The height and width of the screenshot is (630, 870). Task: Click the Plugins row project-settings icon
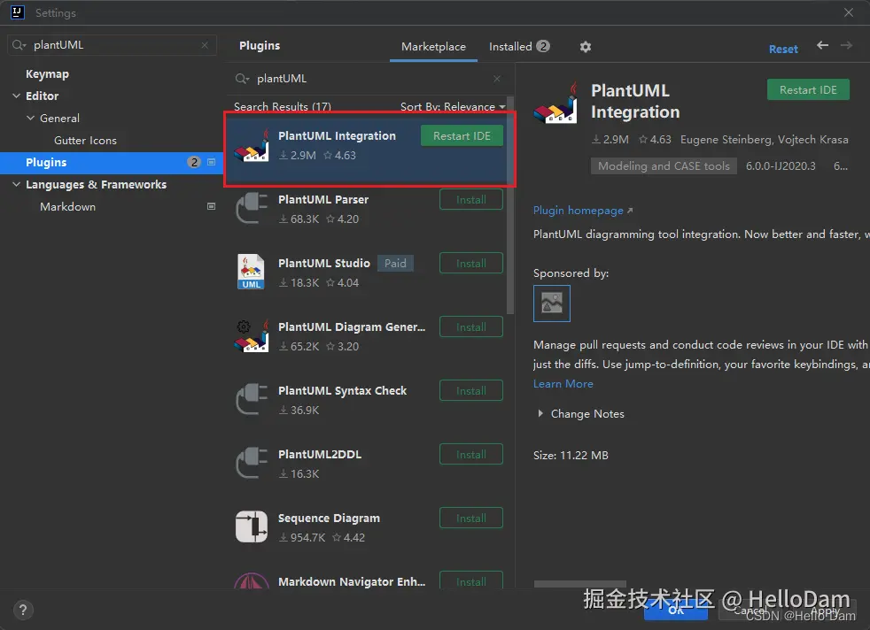click(x=211, y=162)
